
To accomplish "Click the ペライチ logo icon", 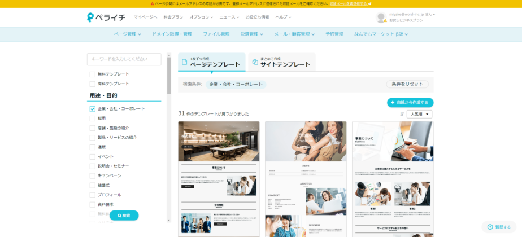I will point(92,17).
